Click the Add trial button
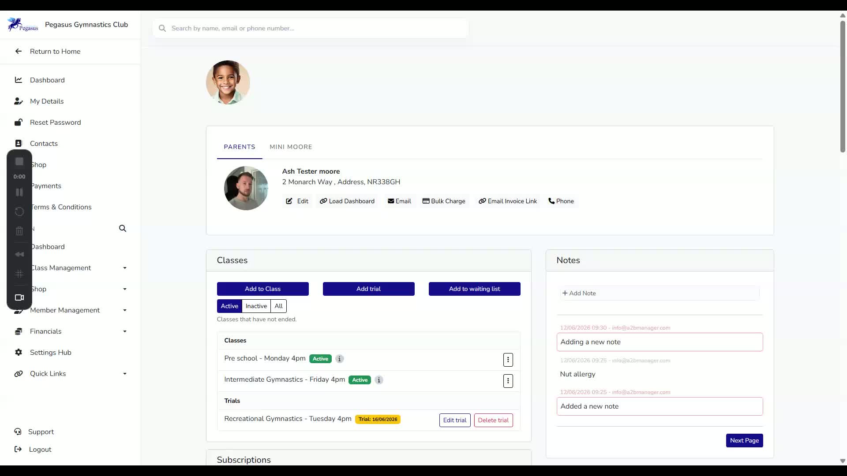This screenshot has height=476, width=847. pos(369,289)
